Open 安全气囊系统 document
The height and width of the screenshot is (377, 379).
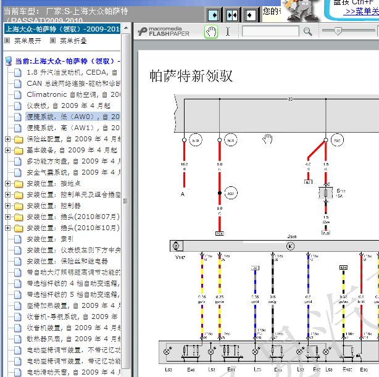click(73, 172)
